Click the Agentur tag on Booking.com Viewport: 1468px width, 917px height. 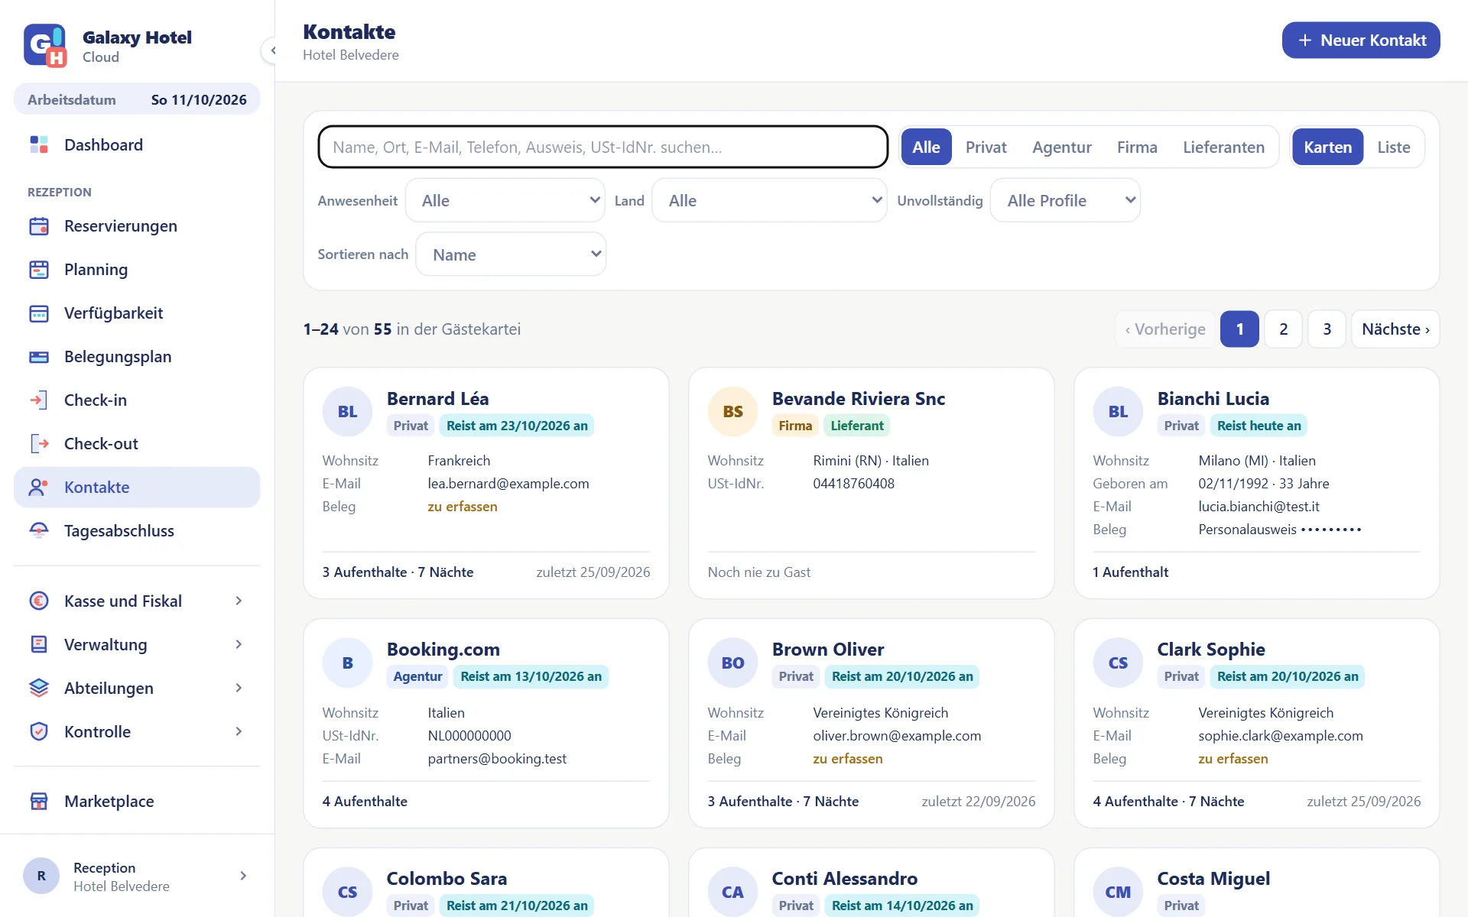tap(417, 676)
